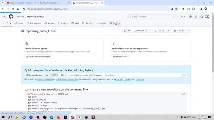Open the notifications inbox icon

point(202,17)
